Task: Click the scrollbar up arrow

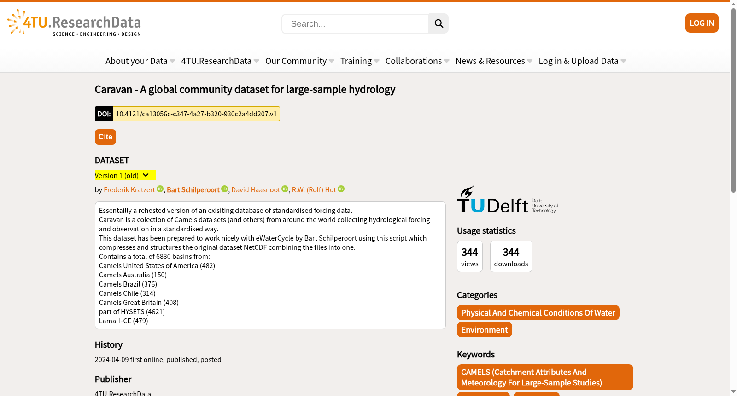Action: click(733, 3)
